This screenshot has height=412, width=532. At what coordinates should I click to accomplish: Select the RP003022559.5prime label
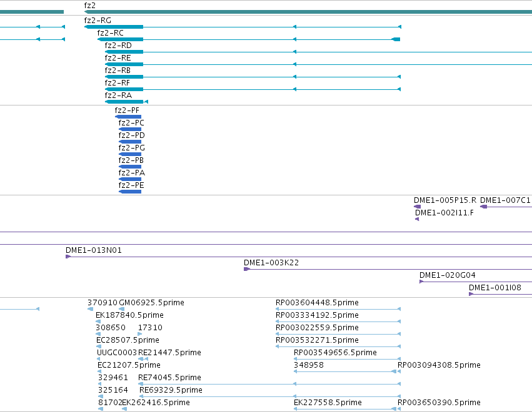click(317, 328)
